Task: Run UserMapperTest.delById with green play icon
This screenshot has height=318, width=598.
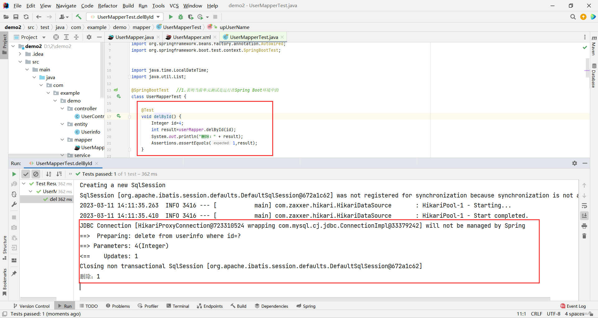Action: 171,17
